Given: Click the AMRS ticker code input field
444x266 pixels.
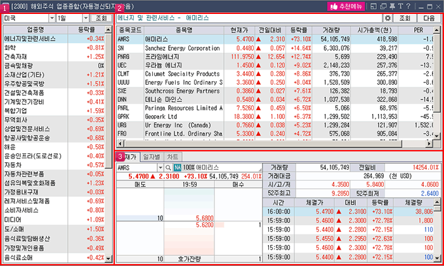Looking at the screenshot, I should click(x=137, y=168).
